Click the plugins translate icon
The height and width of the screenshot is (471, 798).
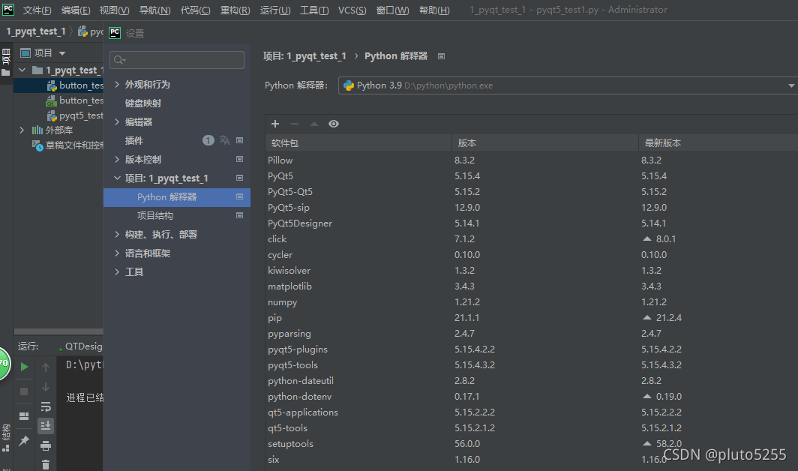click(x=224, y=140)
